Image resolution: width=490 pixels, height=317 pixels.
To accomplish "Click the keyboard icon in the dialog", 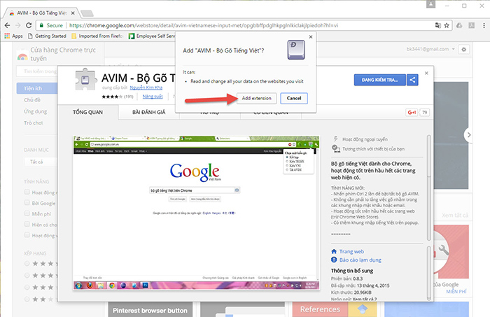I will (296, 50).
